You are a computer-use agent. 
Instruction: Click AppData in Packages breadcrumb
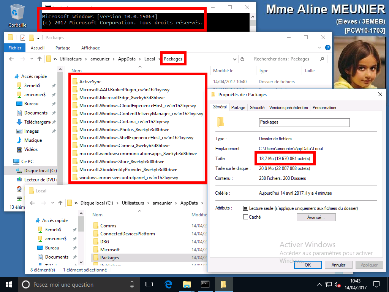127,59
